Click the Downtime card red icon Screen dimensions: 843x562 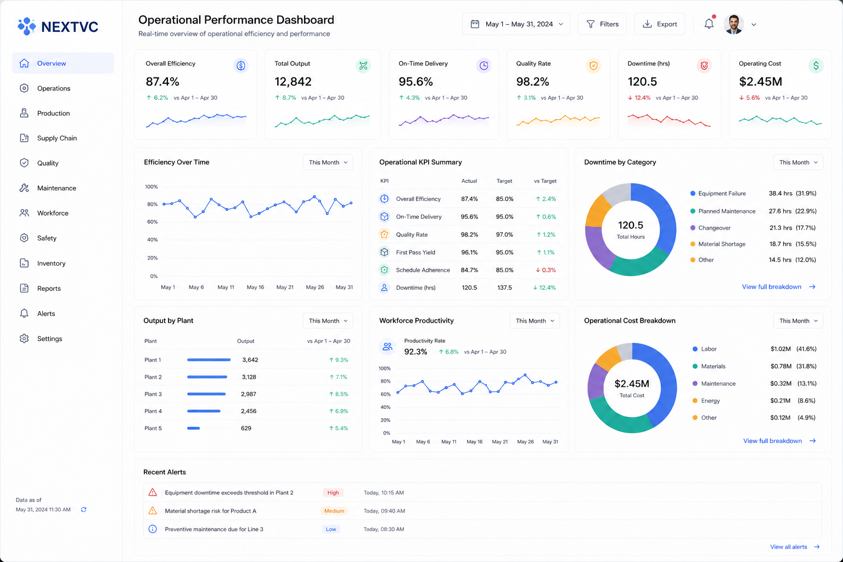click(x=704, y=66)
